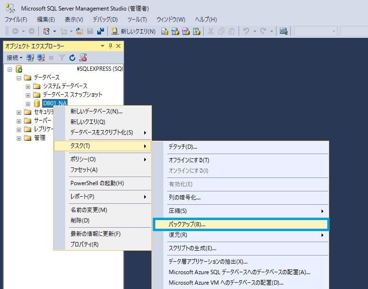
Task: Select the システム データベース tree item
Action: coord(65,86)
